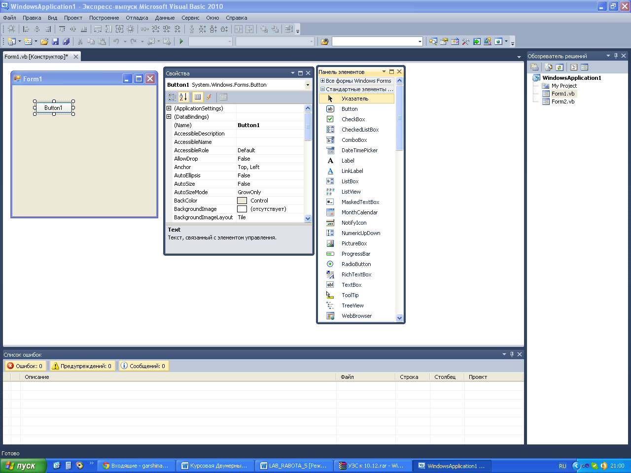Click the Align to Grid layout icon
The height and width of the screenshot is (473, 631).
pyautogui.click(x=12, y=29)
